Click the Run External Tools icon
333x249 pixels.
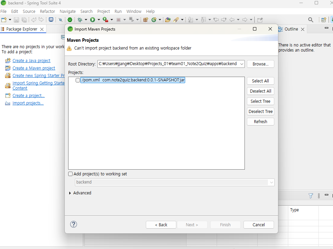[x=105, y=20]
